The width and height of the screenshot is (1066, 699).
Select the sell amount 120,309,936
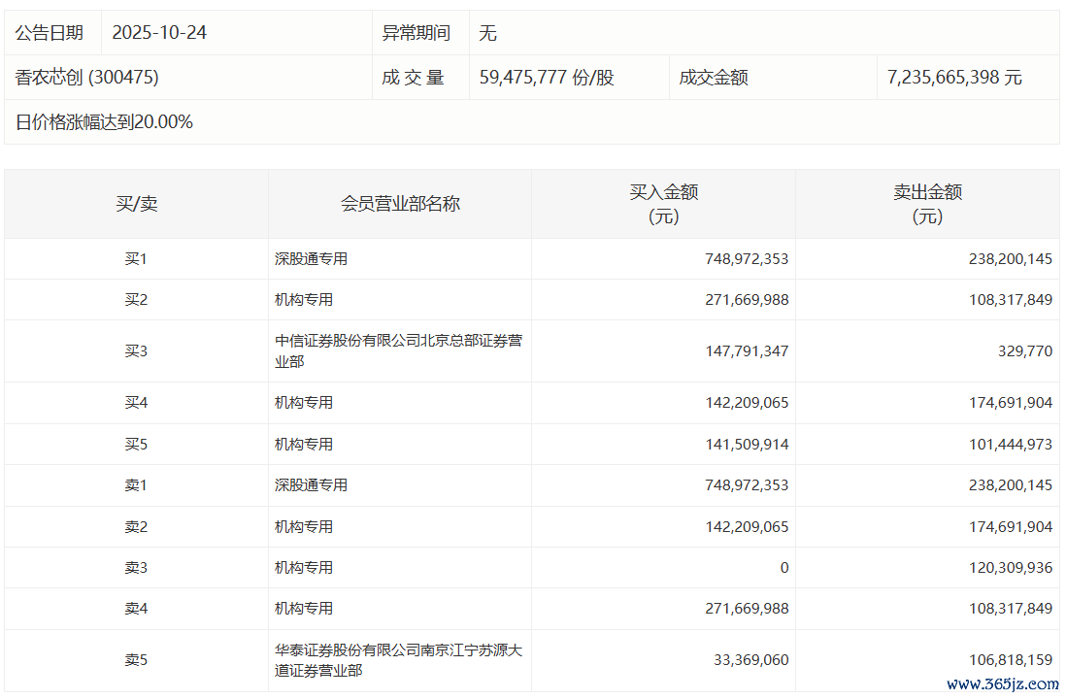coord(1010,568)
